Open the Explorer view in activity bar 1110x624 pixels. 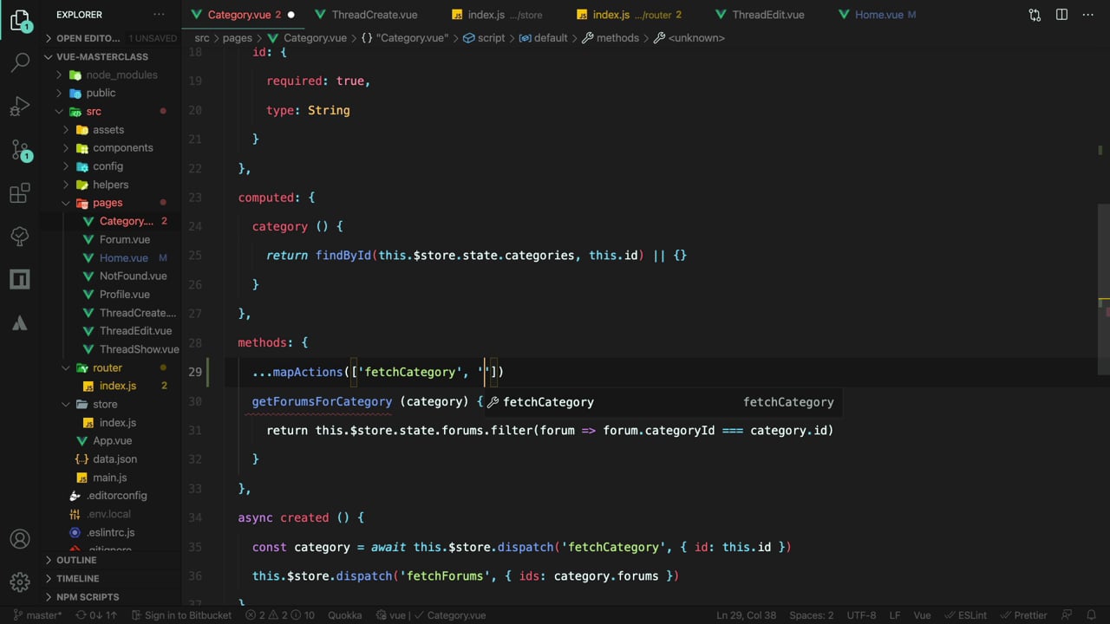(19, 20)
